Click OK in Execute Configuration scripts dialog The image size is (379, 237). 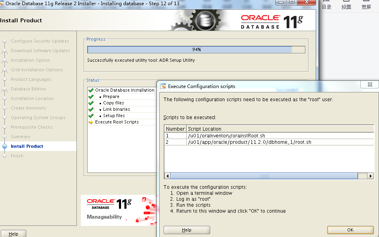pyautogui.click(x=350, y=230)
